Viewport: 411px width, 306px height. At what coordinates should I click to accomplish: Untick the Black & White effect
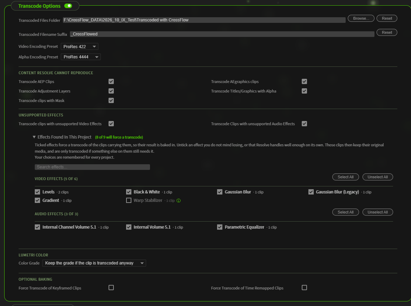point(129,192)
